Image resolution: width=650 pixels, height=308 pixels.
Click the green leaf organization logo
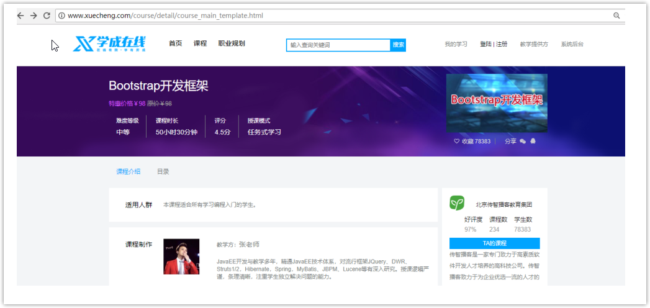pyautogui.click(x=457, y=203)
